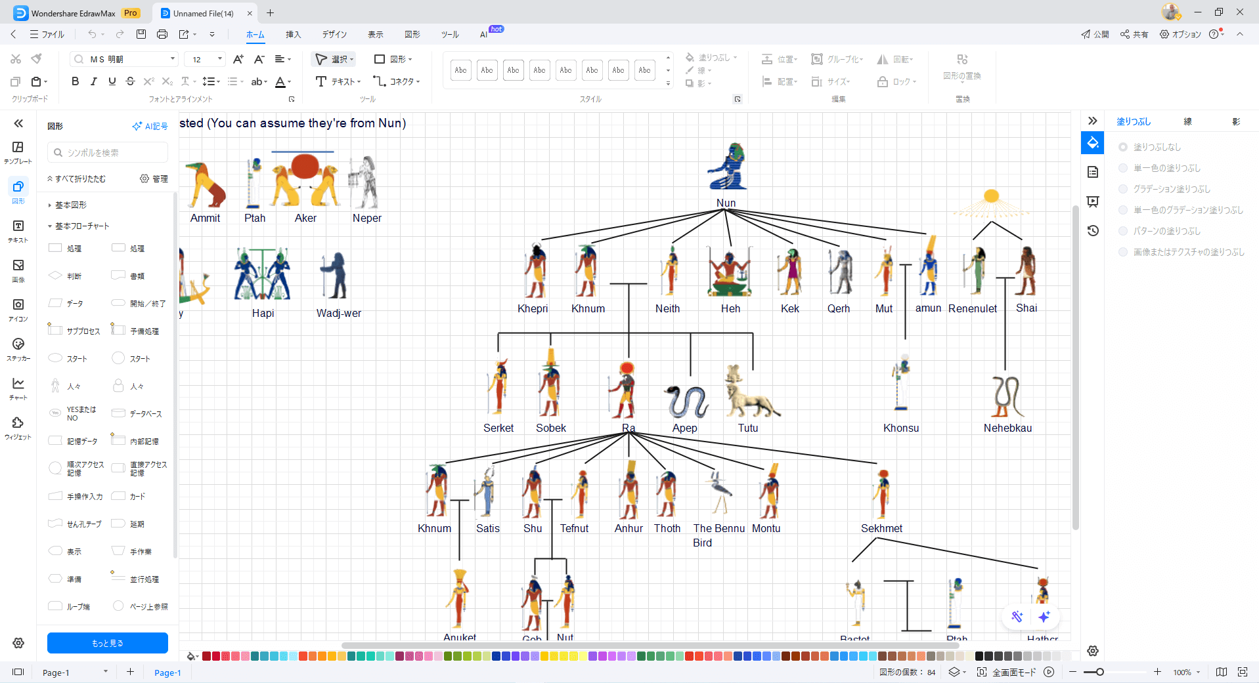Choose the gradient fill radio option

click(1123, 189)
